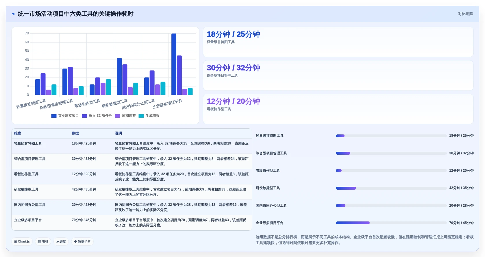Click the progress bar for 综合型项目管理工具

391,153
